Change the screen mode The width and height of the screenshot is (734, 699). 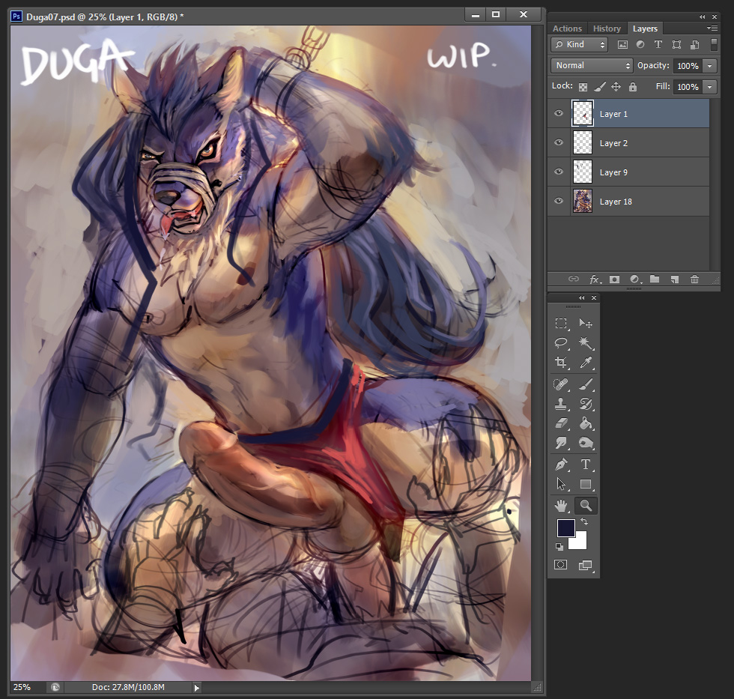[x=585, y=565]
